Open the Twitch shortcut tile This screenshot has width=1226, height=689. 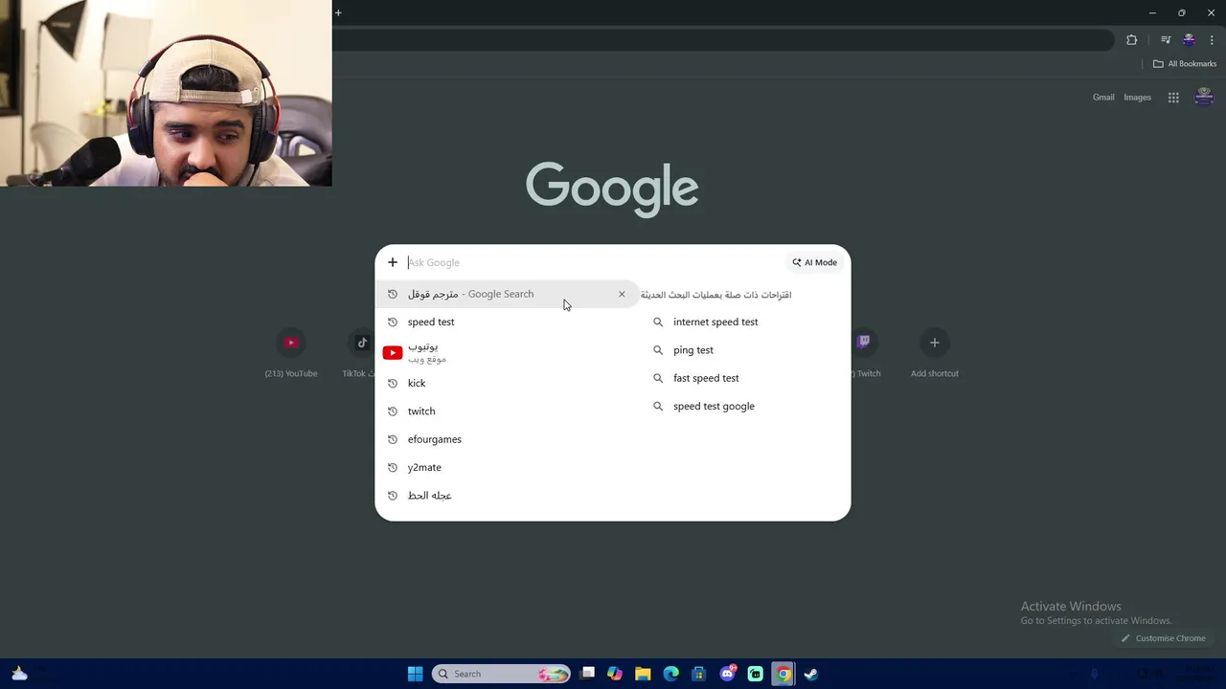[865, 353]
